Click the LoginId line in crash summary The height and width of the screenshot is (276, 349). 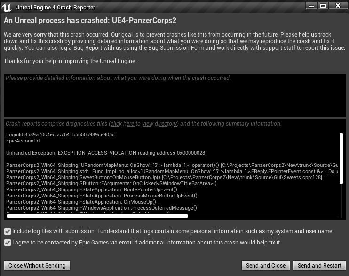pyautogui.click(x=60, y=134)
